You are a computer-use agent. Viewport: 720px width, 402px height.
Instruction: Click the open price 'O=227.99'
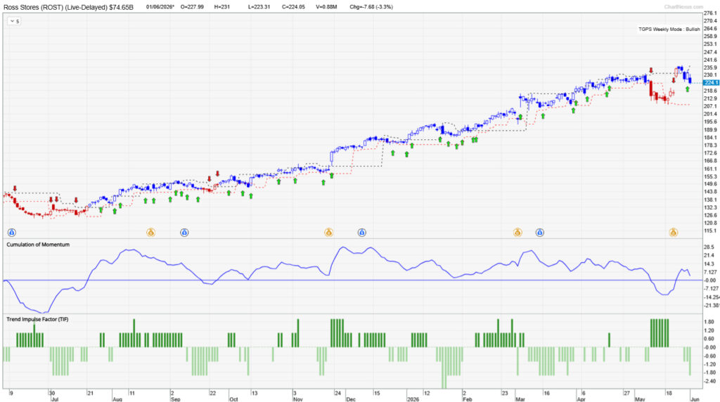(192, 7)
